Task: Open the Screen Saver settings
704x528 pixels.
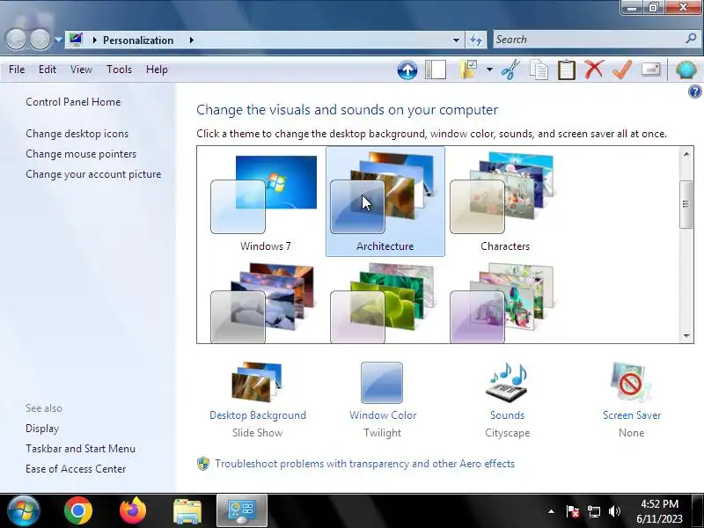Action: point(632,400)
